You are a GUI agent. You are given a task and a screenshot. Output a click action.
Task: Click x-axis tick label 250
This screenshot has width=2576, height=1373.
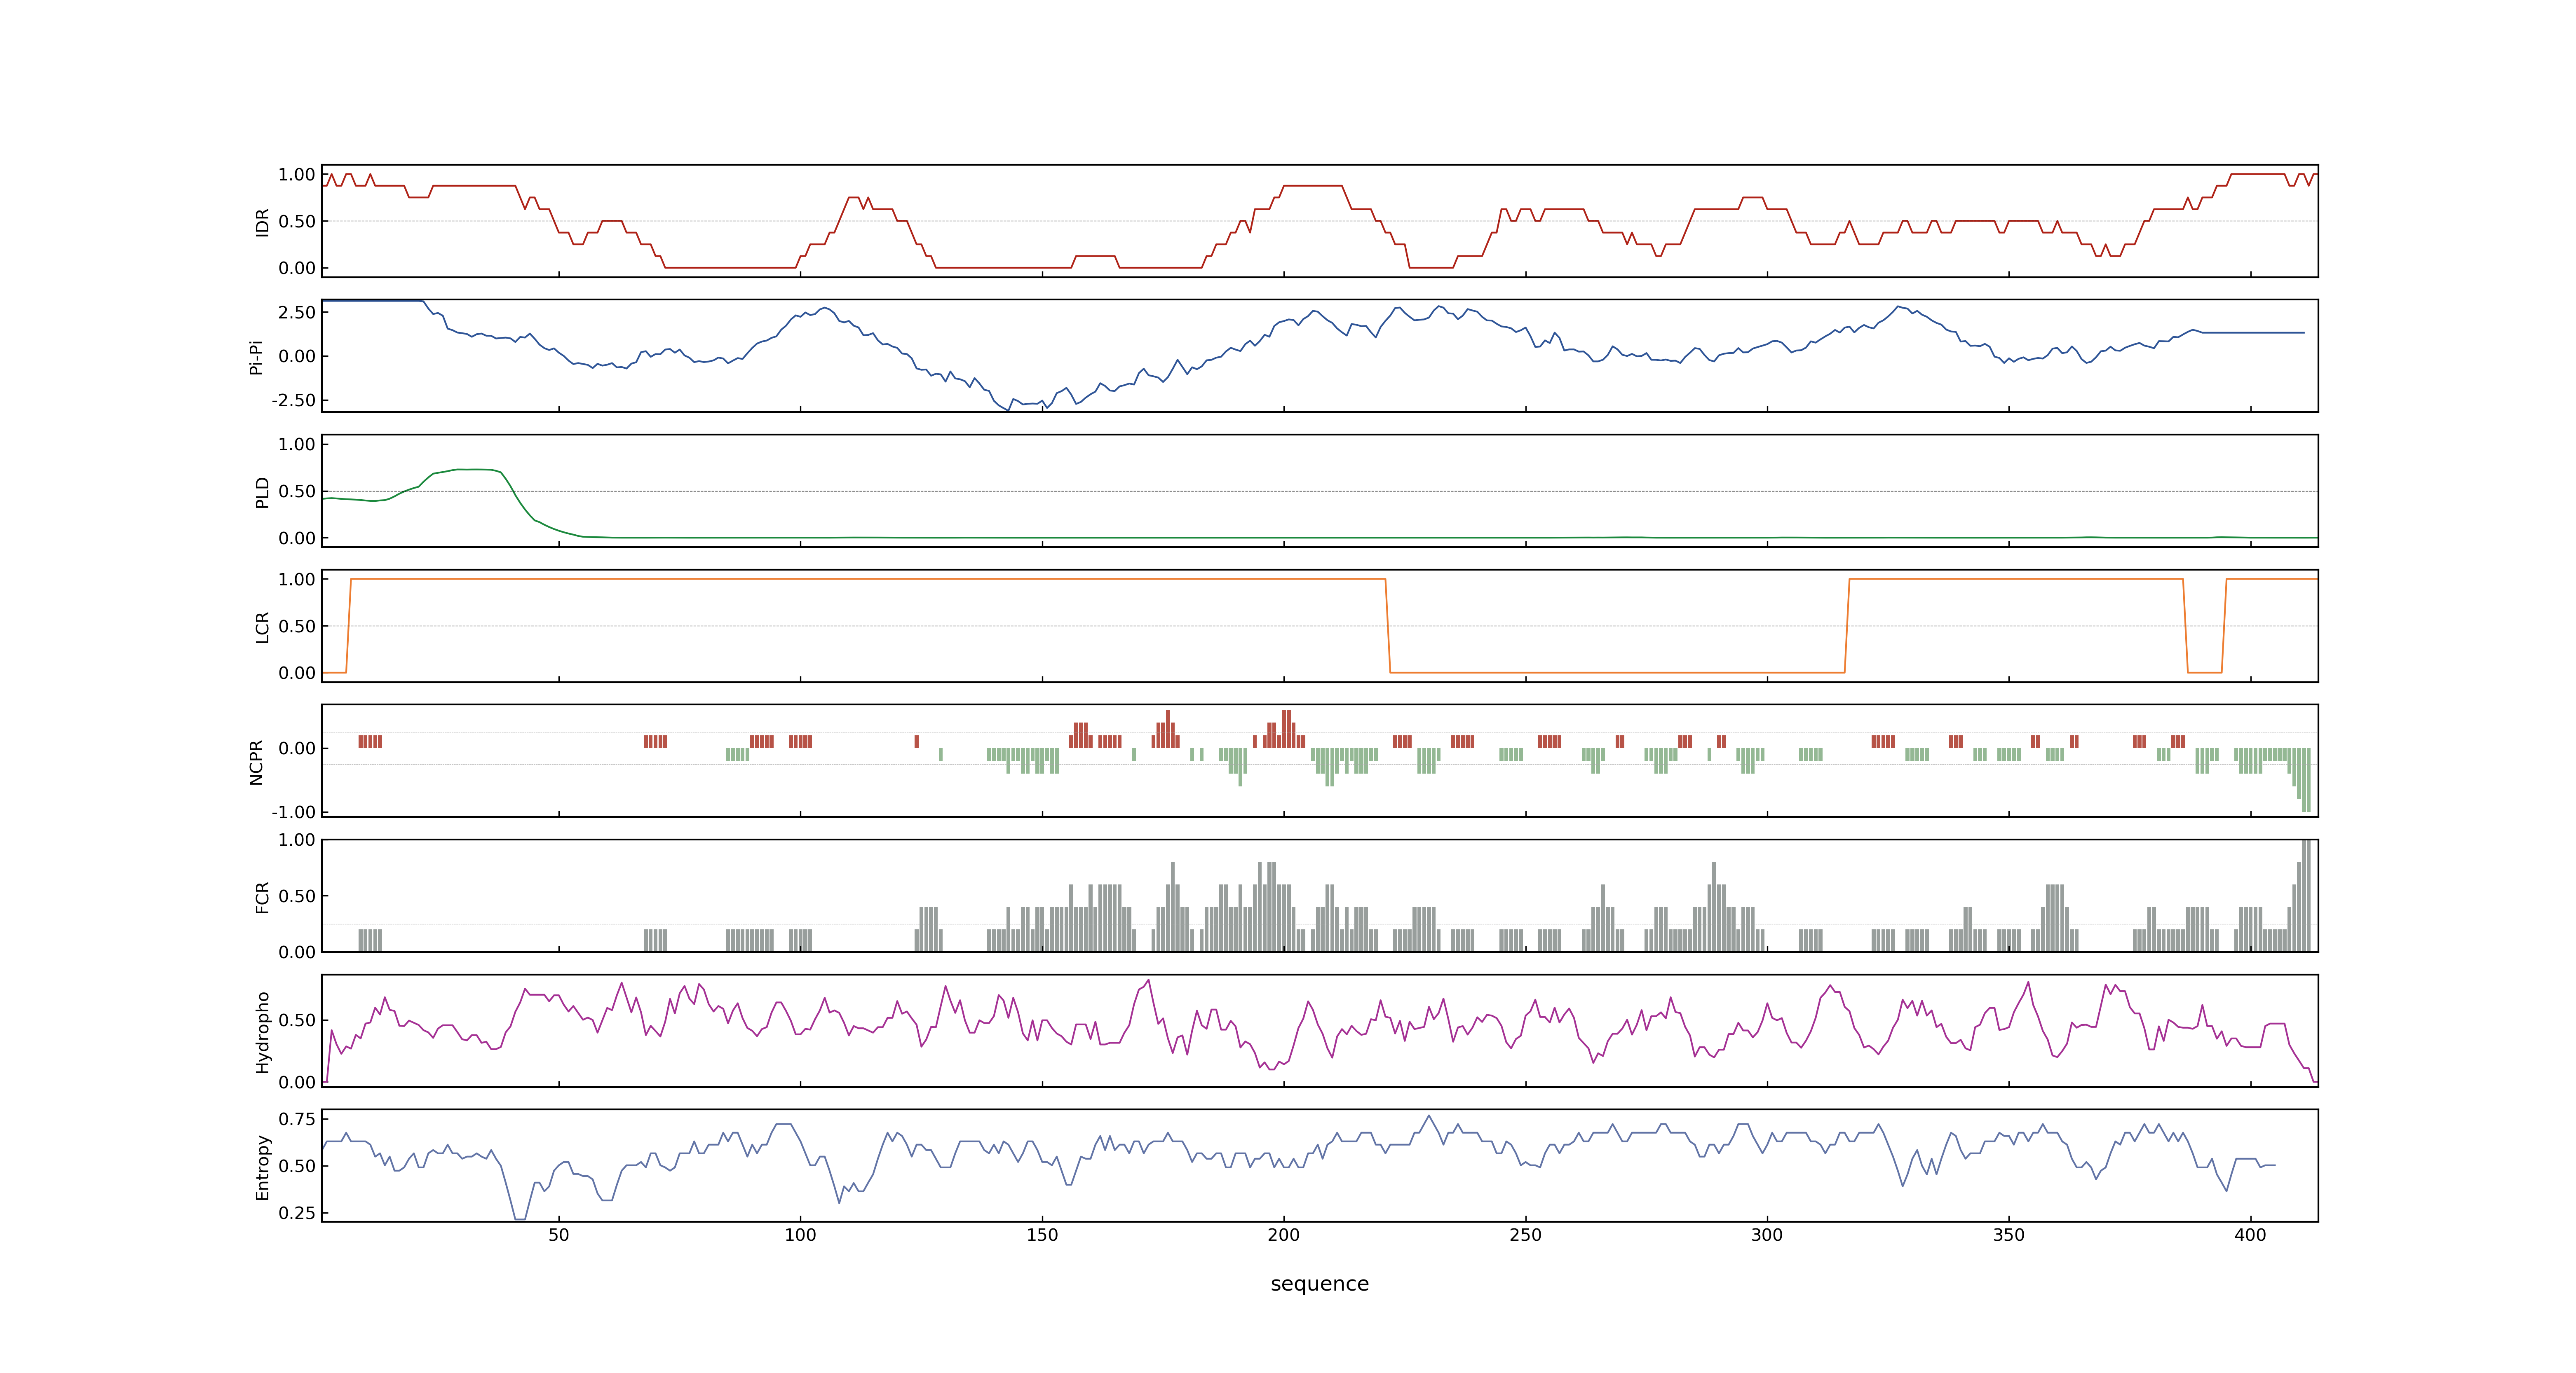[1525, 1235]
